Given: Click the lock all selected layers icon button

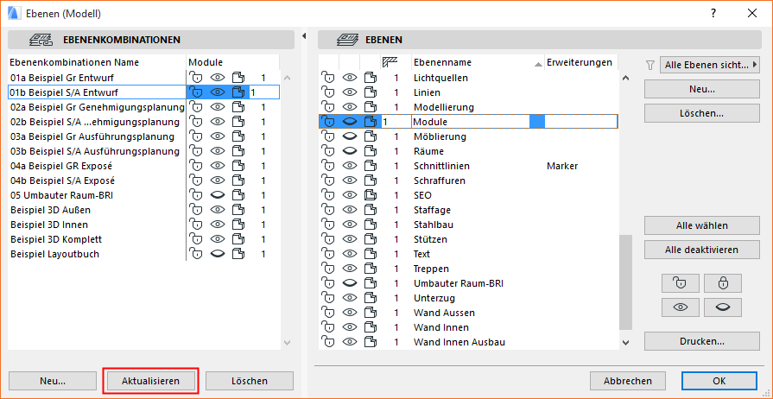Looking at the screenshot, I should [x=723, y=283].
